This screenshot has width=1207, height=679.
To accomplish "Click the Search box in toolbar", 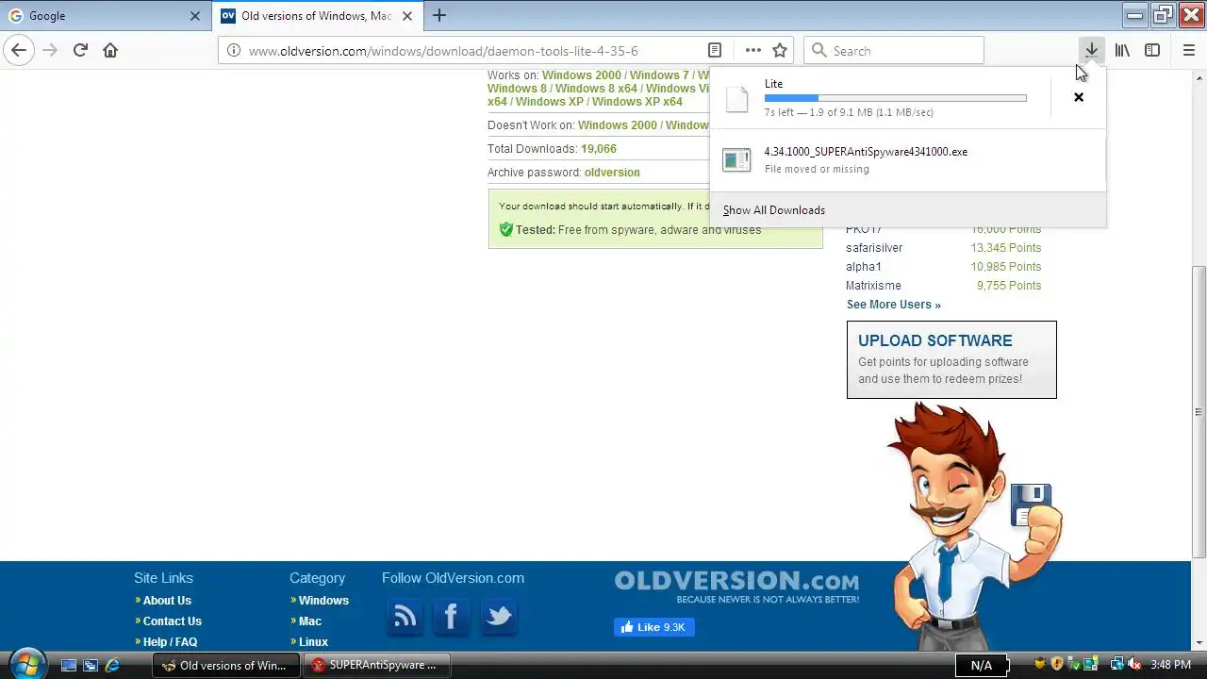I will [x=893, y=50].
